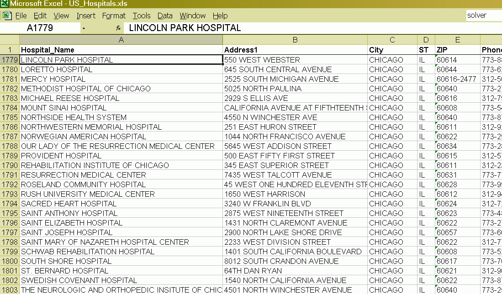
Task: Open the Data menu
Action: click(x=164, y=15)
